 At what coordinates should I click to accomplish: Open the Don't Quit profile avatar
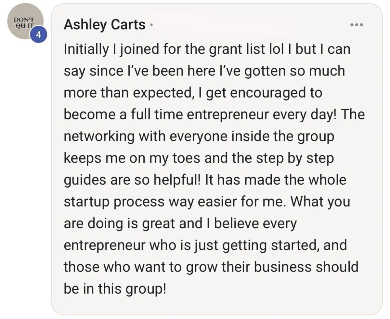tap(25, 21)
